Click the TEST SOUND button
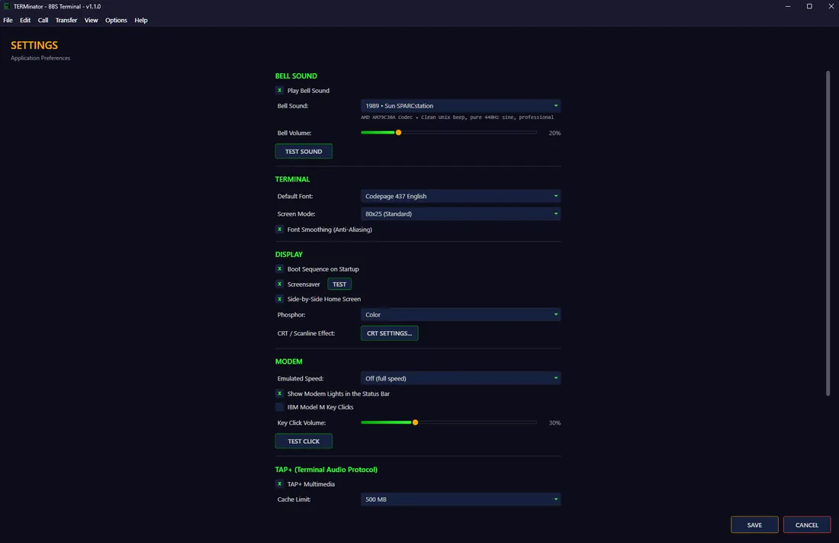Image resolution: width=839 pixels, height=543 pixels. pos(304,152)
